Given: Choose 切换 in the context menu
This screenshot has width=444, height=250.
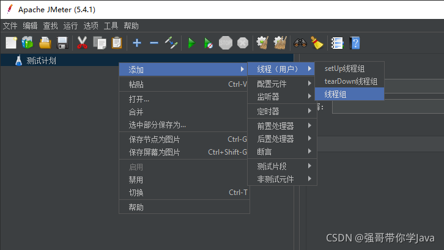Looking at the screenshot, I should [x=184, y=193].
